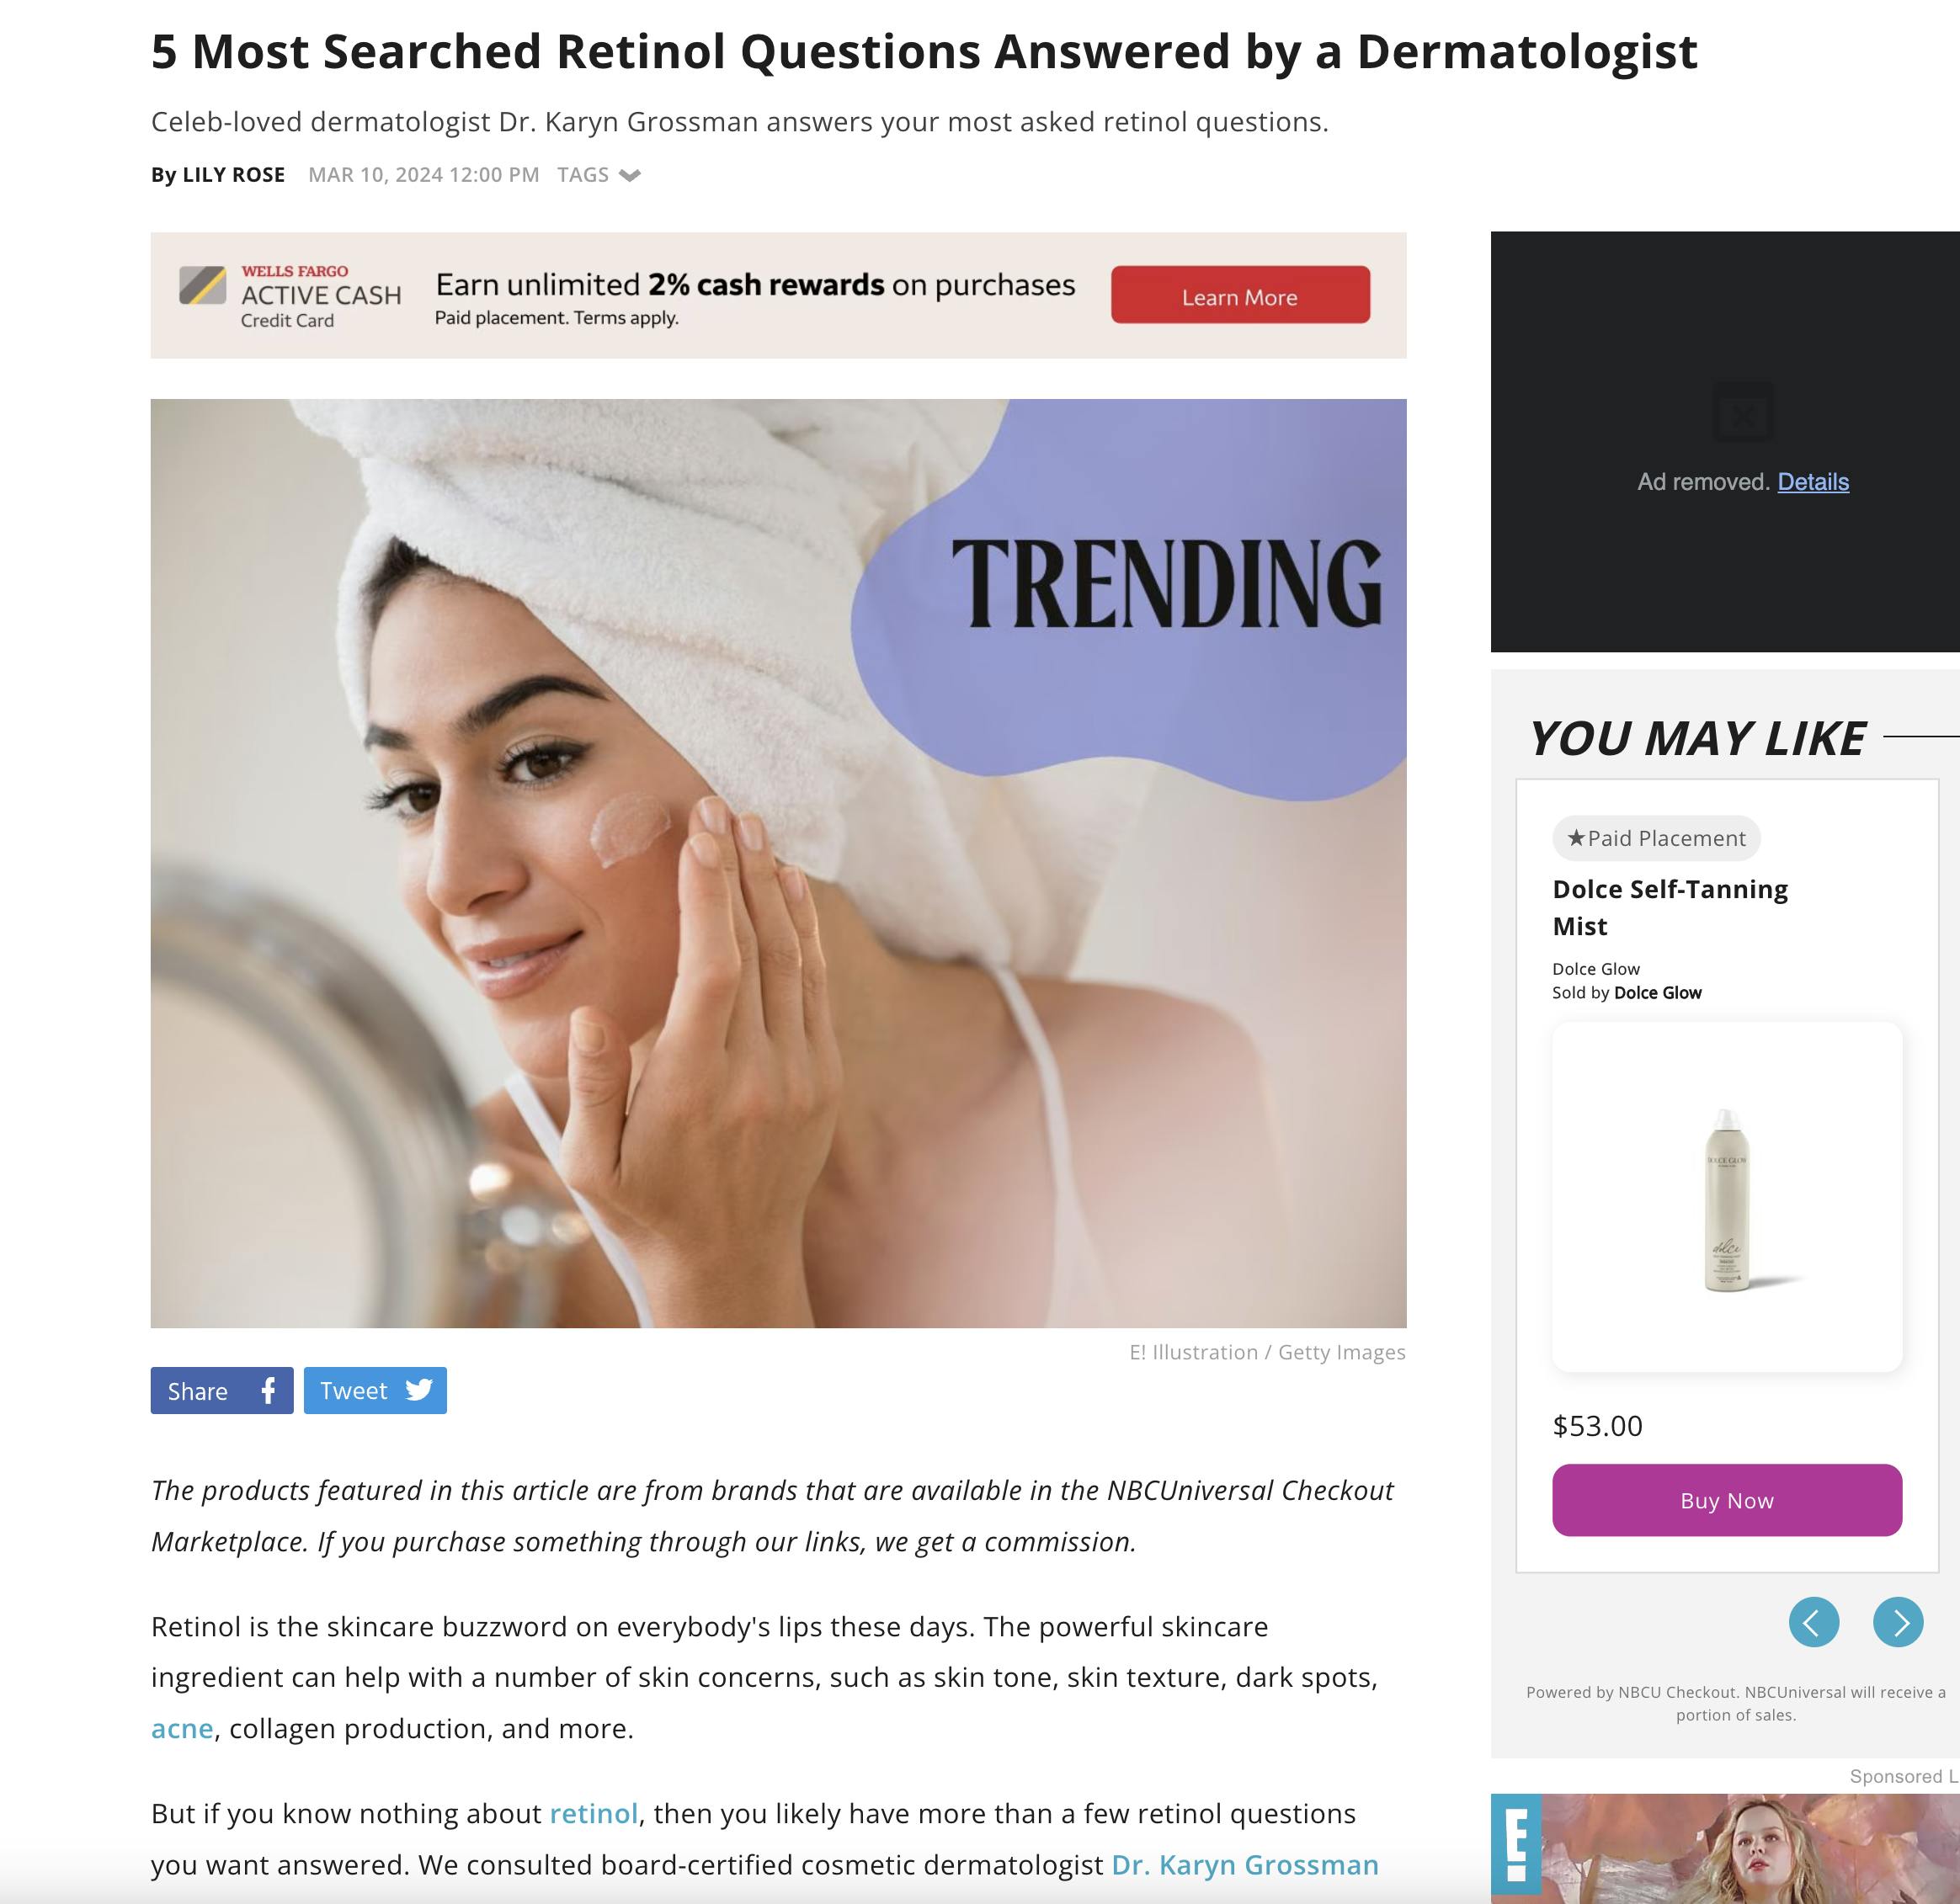This screenshot has width=1960, height=1904.
Task: Click the TRENDING hero article image
Action: pos(778,863)
